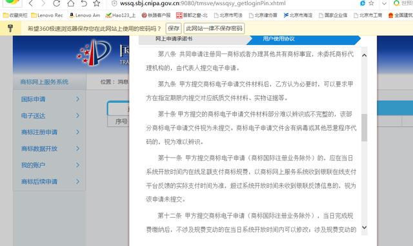Click the address bar showing wssq.sbj.cnipa.gov.cn
413x246 pixels.
pyautogui.click(x=203, y=3)
